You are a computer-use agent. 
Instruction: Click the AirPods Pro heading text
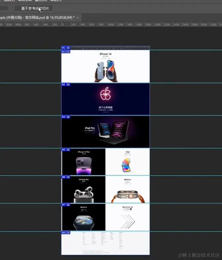[84, 179]
